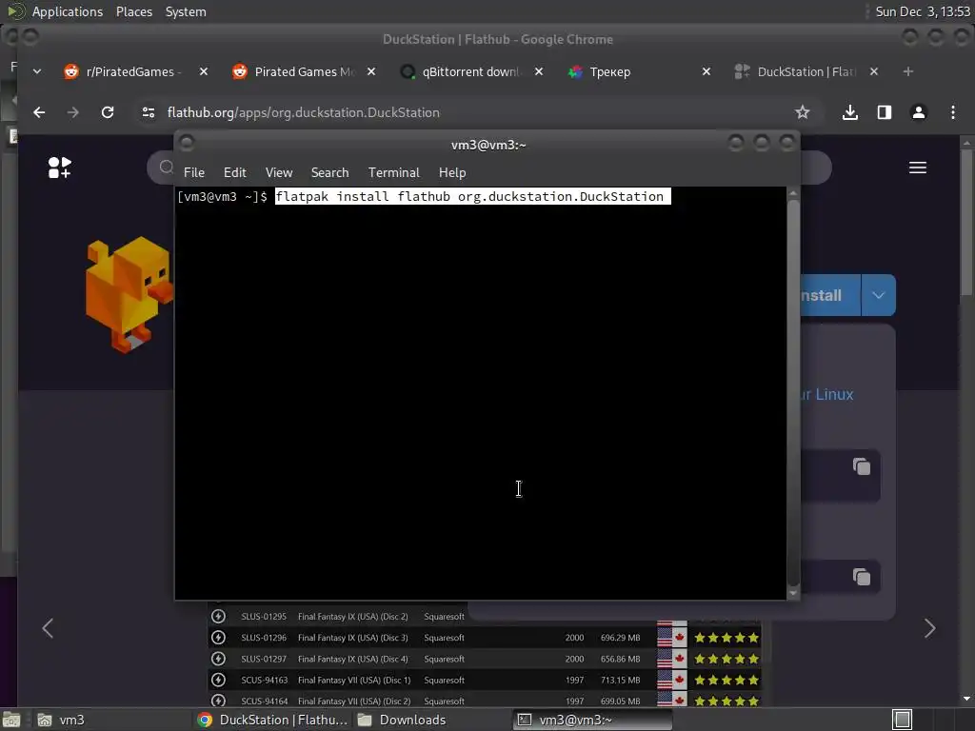Copy first command with copy icon
The image size is (975, 731).
pyautogui.click(x=861, y=466)
